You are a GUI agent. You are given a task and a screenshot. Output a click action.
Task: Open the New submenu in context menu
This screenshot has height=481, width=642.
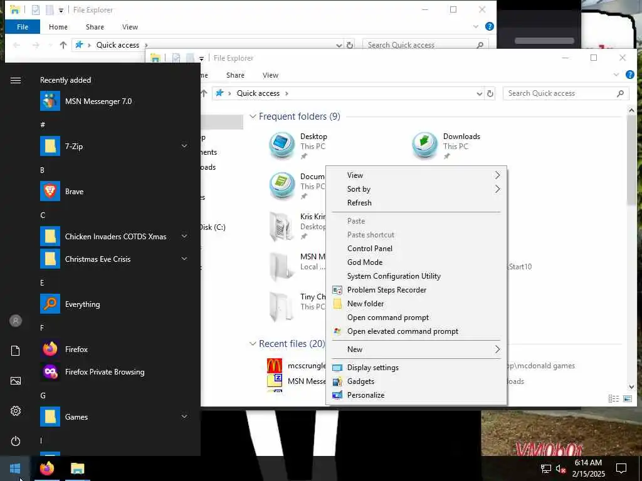(416, 349)
